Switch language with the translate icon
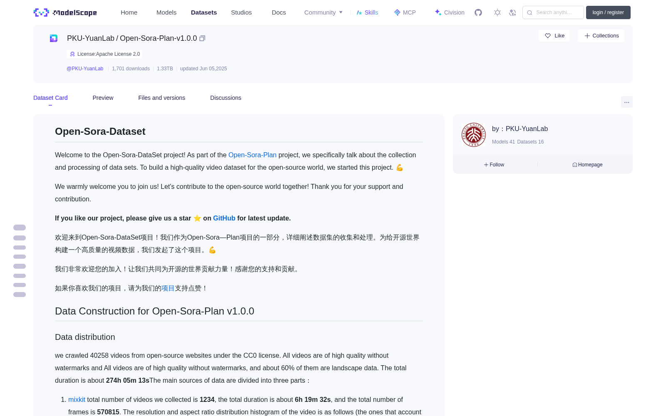The image size is (666, 416). [x=513, y=12]
